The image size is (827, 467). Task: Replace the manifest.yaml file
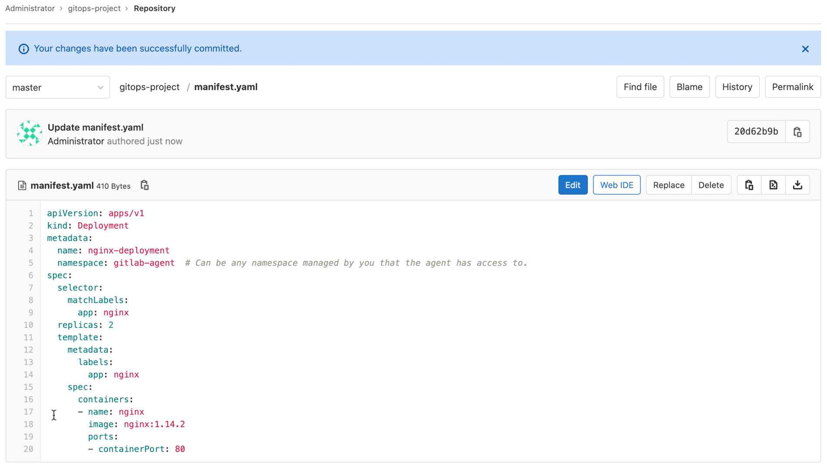pyautogui.click(x=668, y=185)
